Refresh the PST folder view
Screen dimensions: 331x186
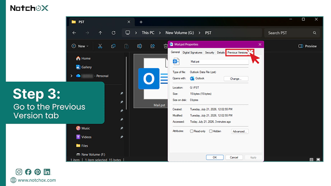coord(113,33)
